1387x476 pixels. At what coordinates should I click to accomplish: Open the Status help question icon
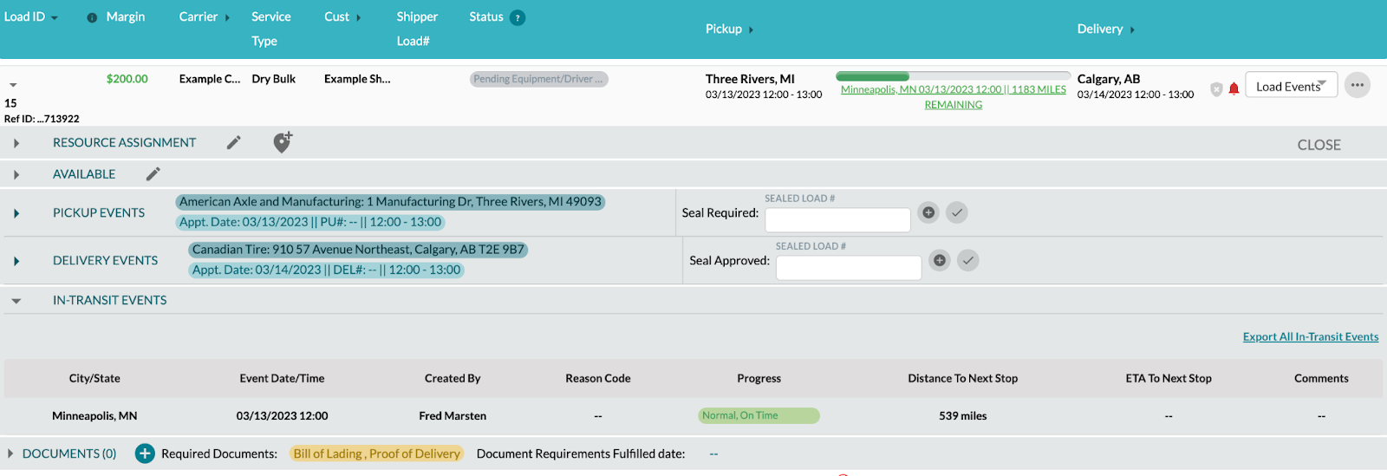coord(518,17)
